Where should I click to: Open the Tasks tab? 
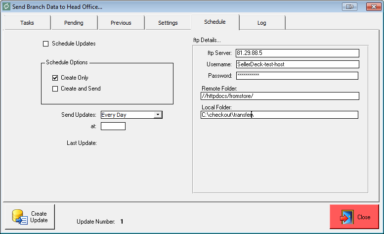point(27,23)
